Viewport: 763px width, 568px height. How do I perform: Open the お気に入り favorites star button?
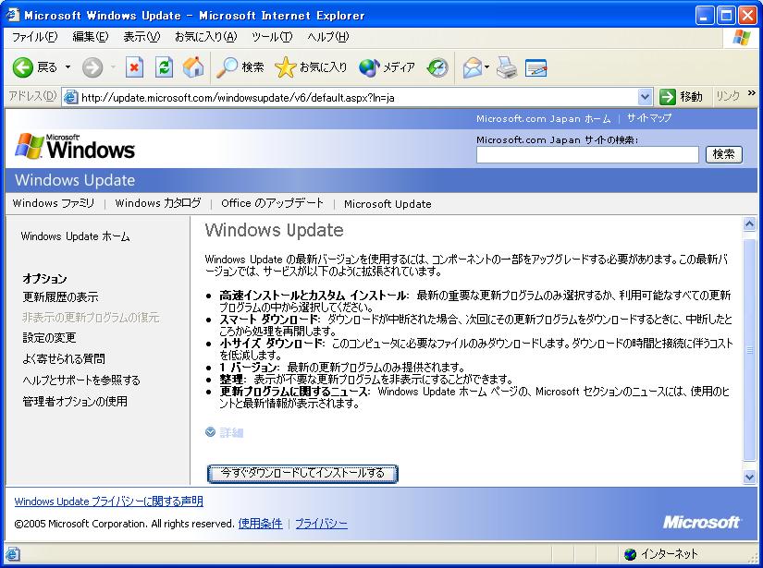point(311,67)
